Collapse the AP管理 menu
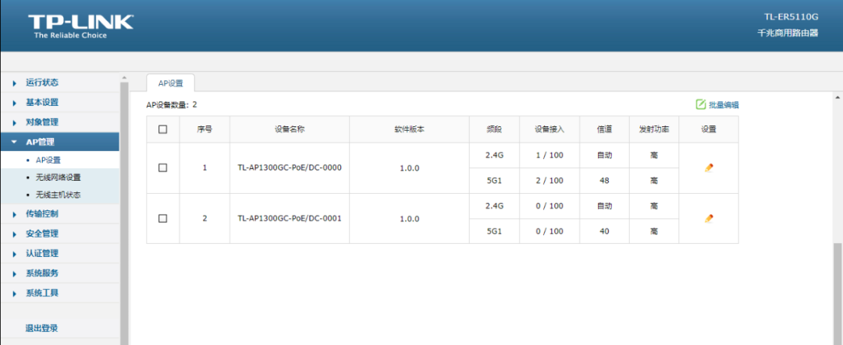 click(x=59, y=143)
